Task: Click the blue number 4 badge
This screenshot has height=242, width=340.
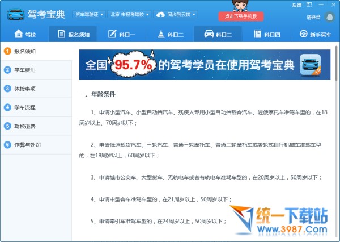Action: pos(7,107)
